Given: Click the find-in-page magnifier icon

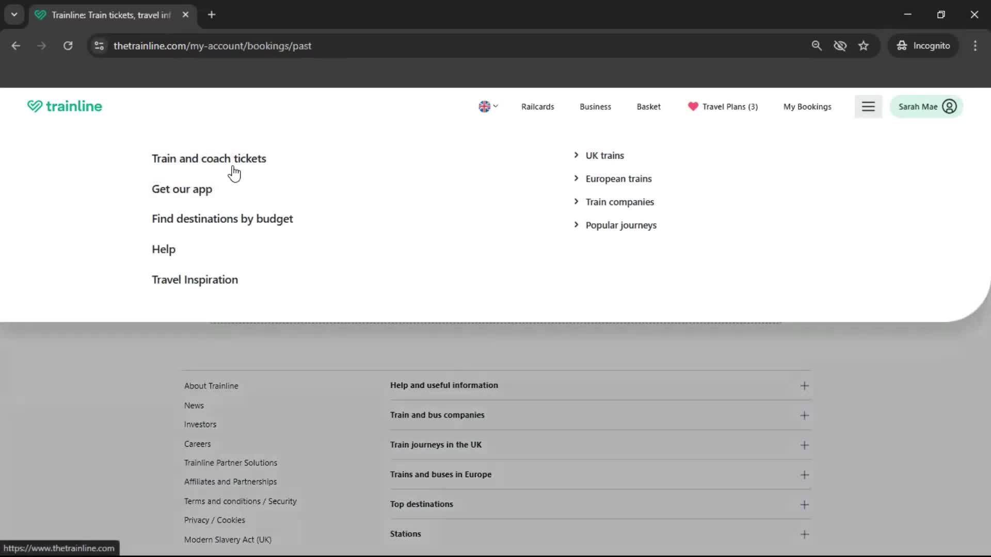Looking at the screenshot, I should (817, 45).
